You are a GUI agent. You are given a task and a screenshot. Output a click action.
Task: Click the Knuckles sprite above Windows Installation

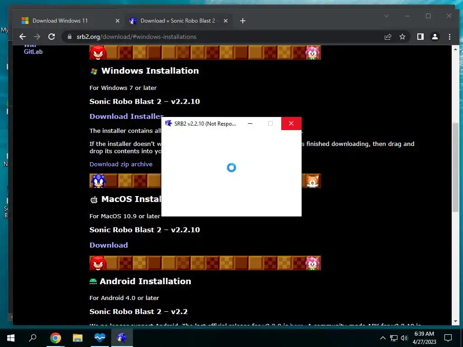pyautogui.click(x=98, y=52)
